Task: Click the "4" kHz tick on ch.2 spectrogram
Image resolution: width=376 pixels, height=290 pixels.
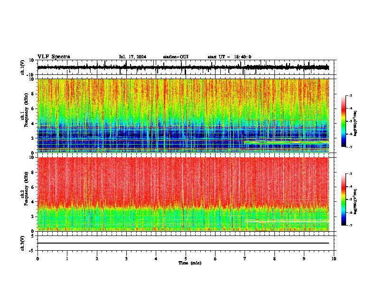Action: (33, 202)
